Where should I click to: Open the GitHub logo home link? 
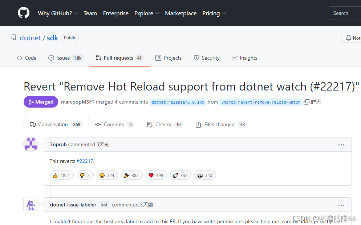(24, 13)
